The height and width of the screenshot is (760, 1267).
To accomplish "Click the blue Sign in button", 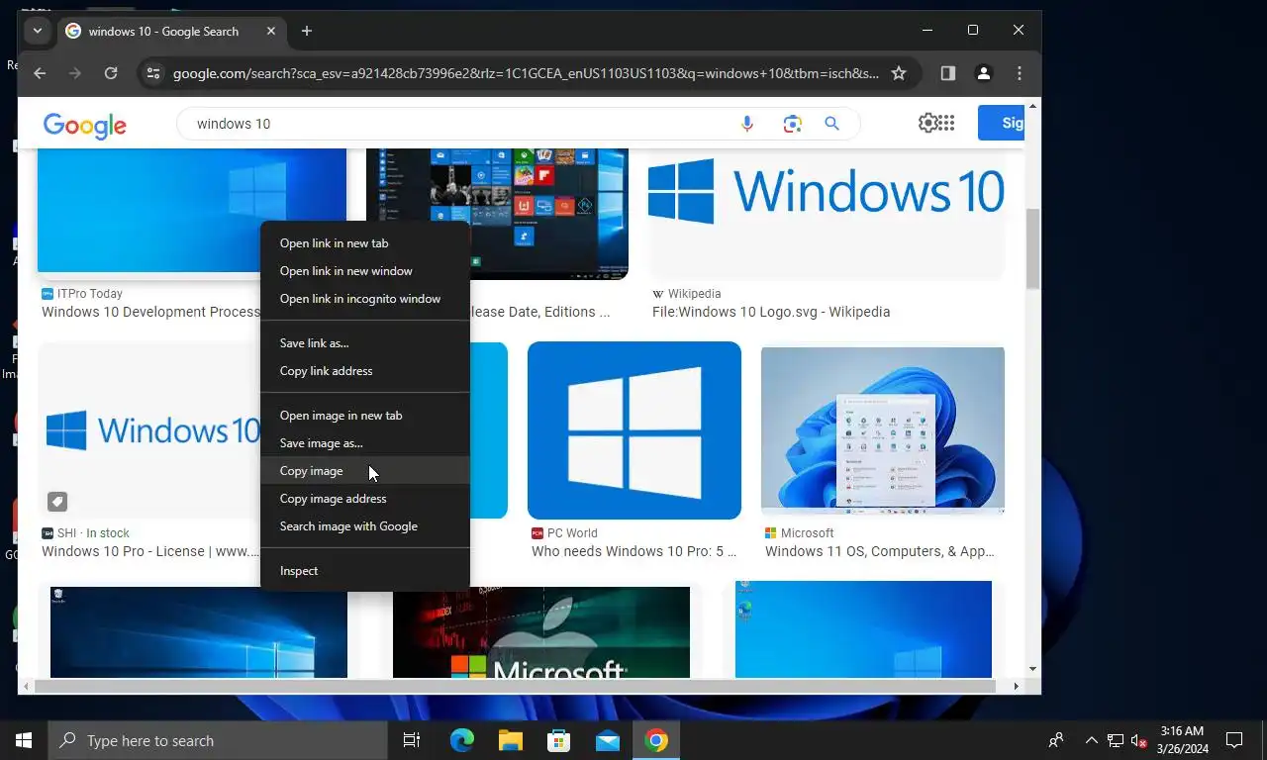I will pyautogui.click(x=1002, y=123).
